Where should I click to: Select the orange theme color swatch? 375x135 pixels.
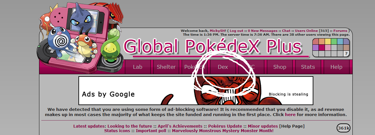click(322, 41)
